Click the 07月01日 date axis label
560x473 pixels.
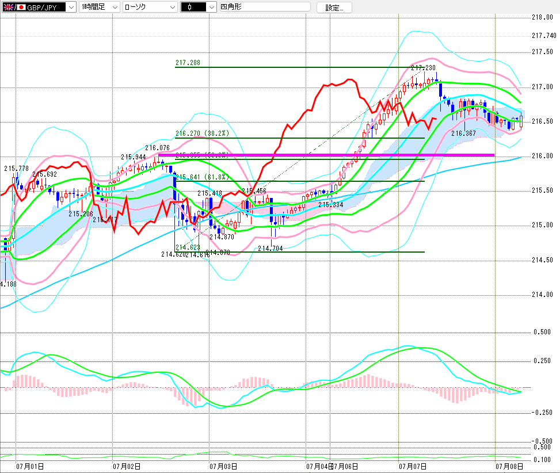(x=30, y=466)
